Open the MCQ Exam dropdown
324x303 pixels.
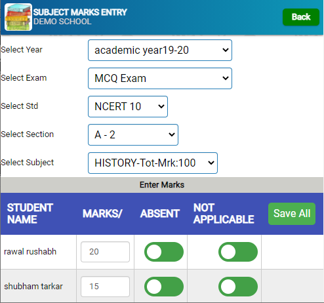click(160, 79)
